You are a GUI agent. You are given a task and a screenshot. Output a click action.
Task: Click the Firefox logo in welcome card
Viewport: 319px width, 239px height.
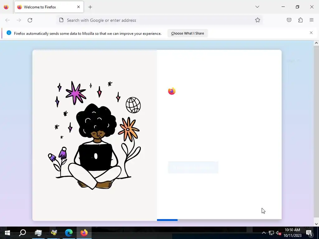[x=172, y=91]
